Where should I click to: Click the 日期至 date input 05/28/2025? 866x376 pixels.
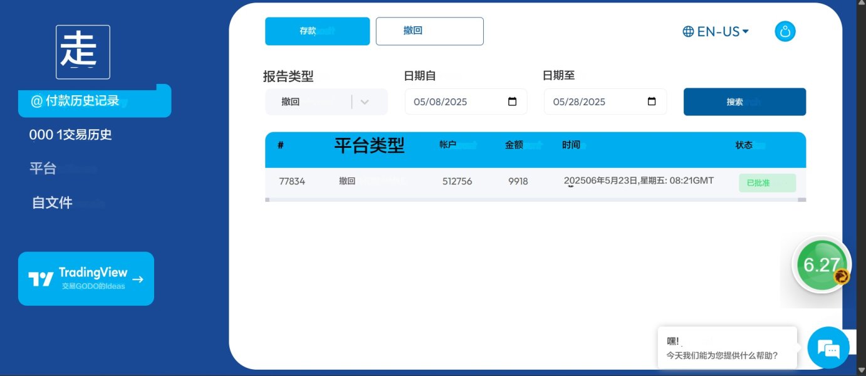pos(605,102)
